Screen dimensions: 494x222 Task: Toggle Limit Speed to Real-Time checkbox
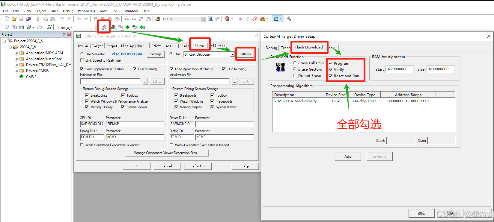point(82,60)
